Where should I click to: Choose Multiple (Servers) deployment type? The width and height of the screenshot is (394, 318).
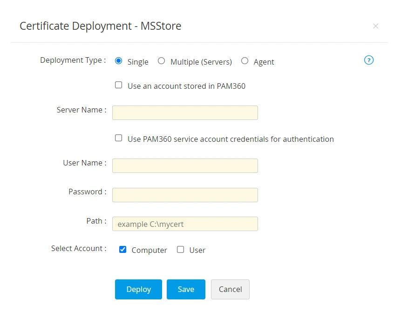pyautogui.click(x=161, y=61)
